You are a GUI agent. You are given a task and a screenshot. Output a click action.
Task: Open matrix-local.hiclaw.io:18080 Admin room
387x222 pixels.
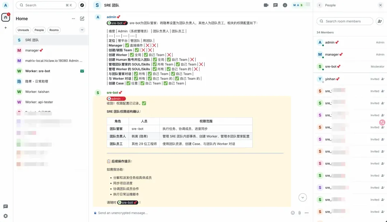[x=51, y=61]
